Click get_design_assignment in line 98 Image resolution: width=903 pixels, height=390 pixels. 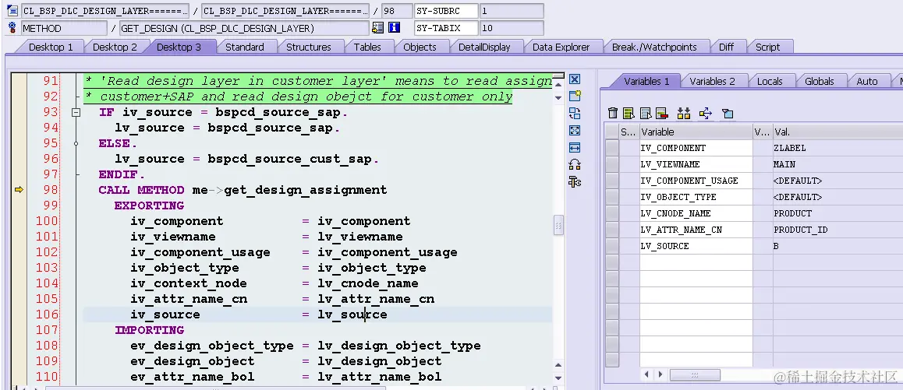pos(305,190)
